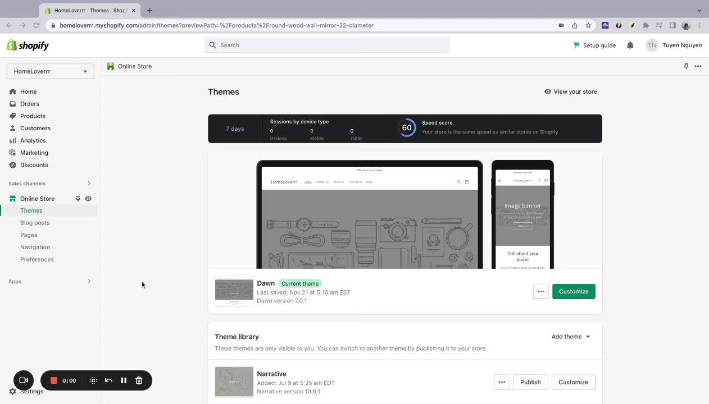
Task: Click the Narrative theme thumbnail
Action: pyautogui.click(x=234, y=382)
